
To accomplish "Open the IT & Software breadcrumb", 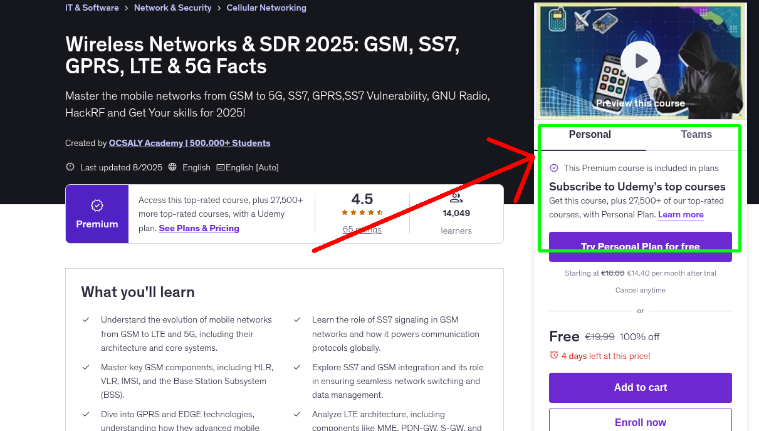I will 92,8.
